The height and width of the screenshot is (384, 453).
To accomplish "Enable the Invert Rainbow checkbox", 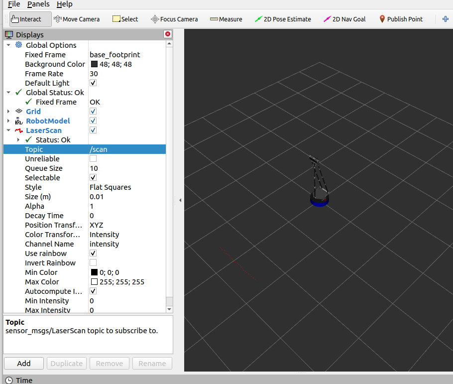I will [93, 262].
